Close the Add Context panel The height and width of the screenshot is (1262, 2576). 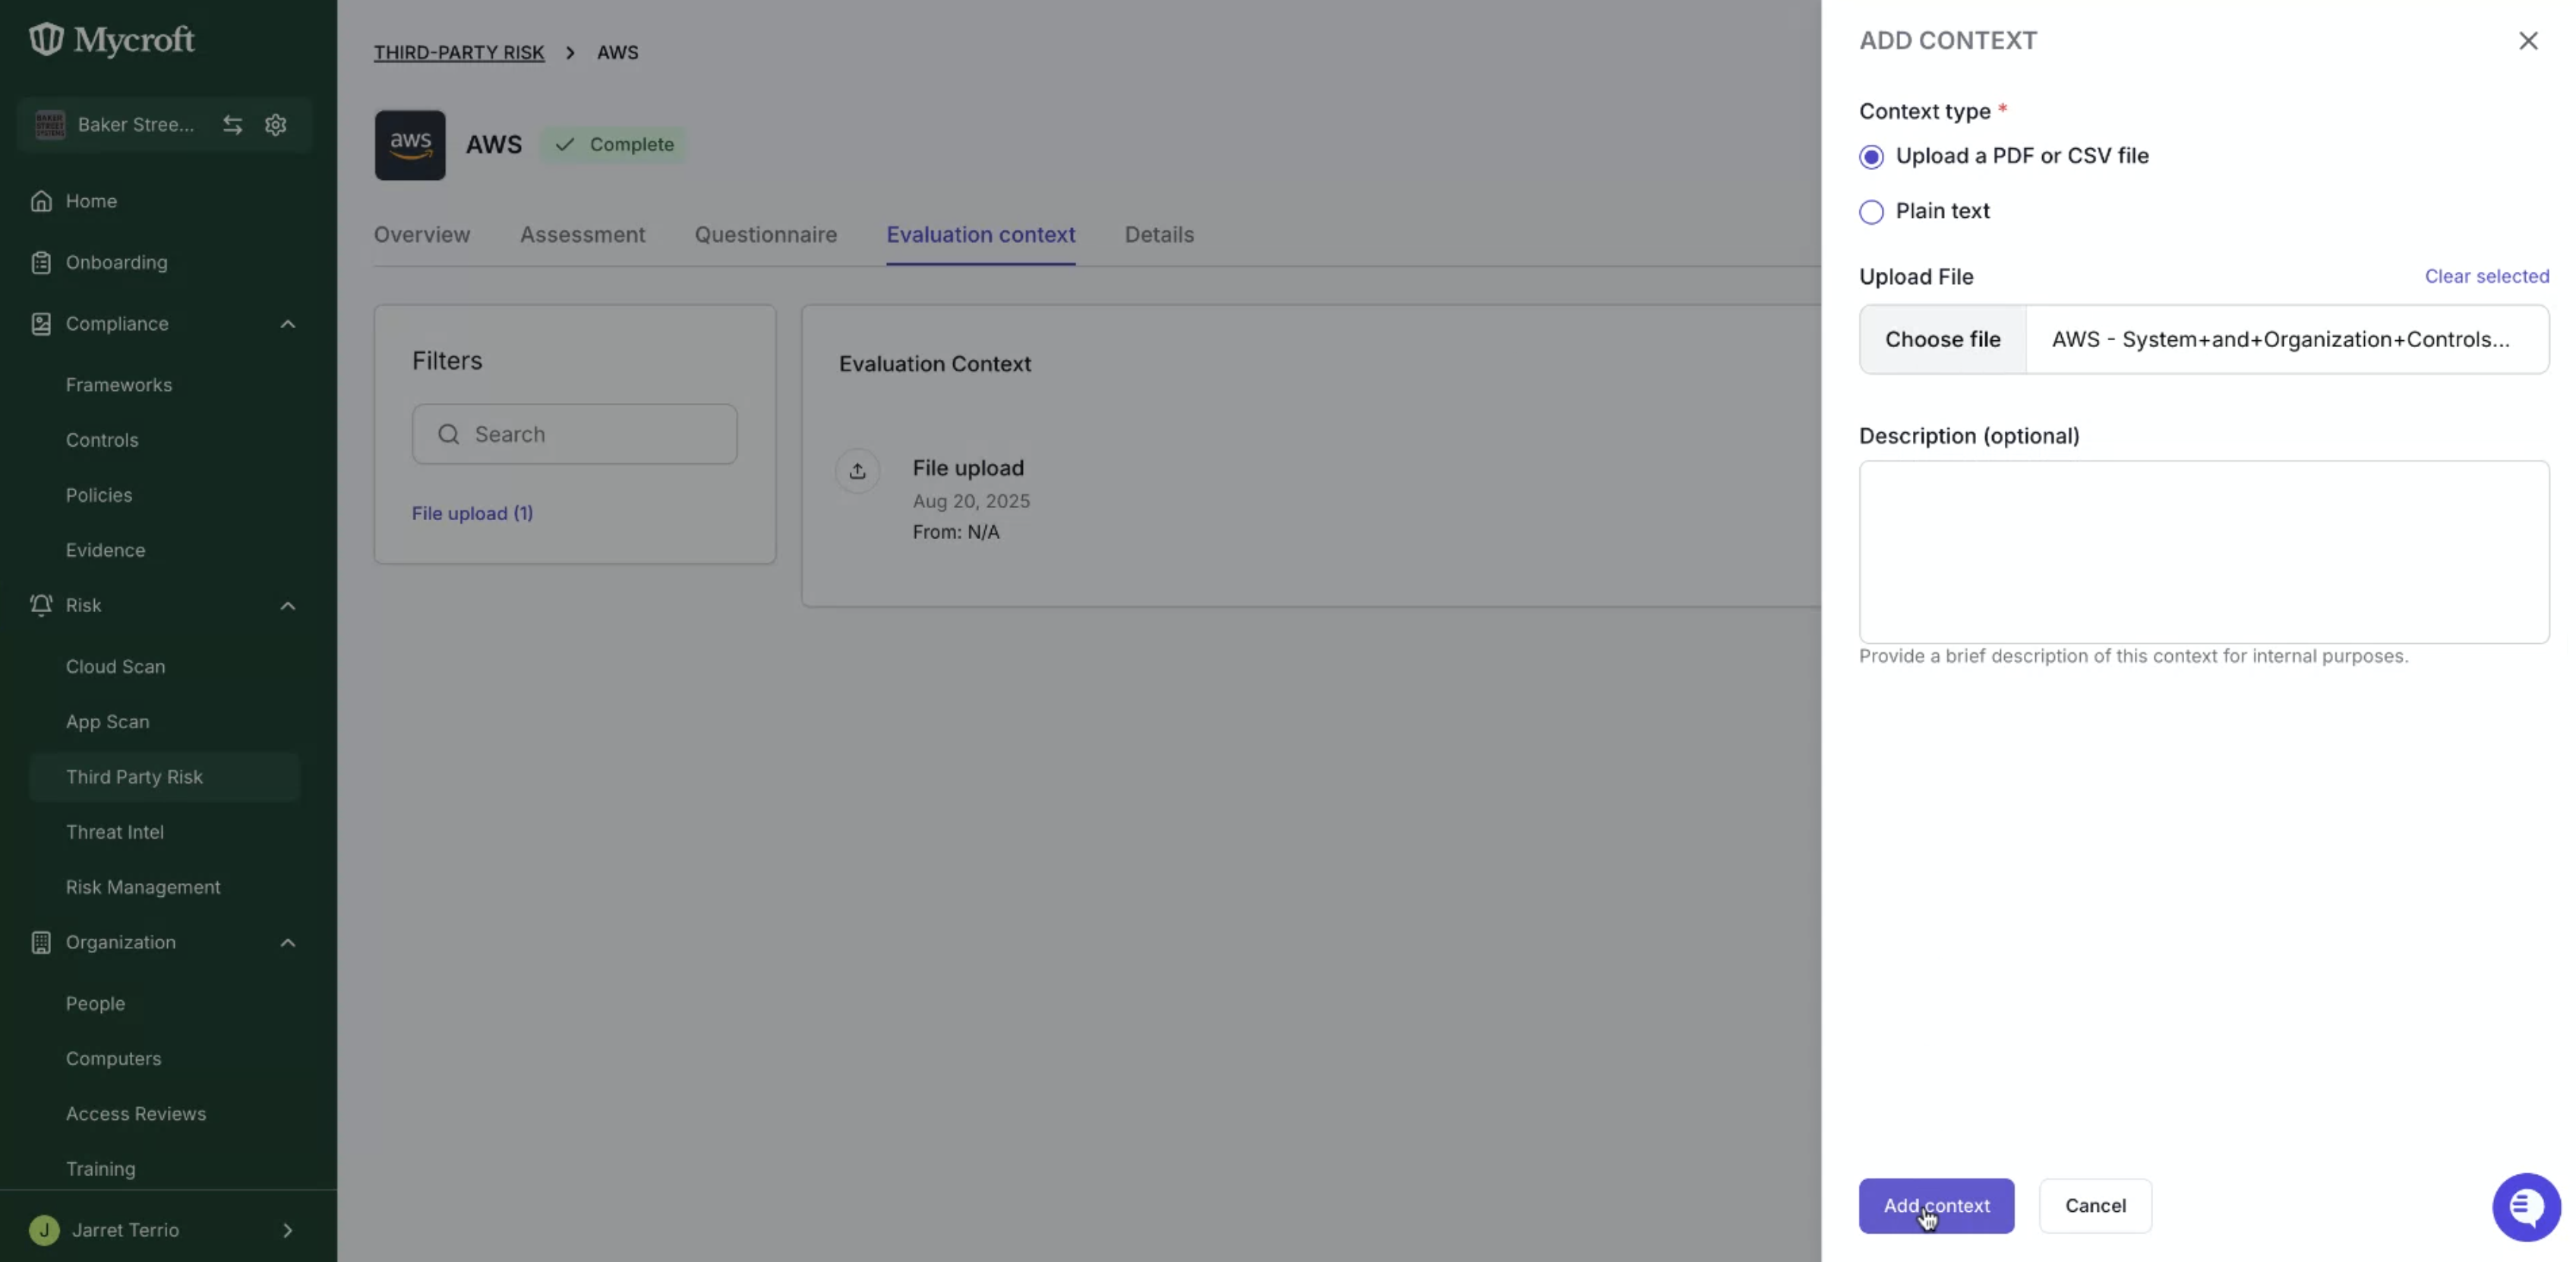(x=2528, y=41)
